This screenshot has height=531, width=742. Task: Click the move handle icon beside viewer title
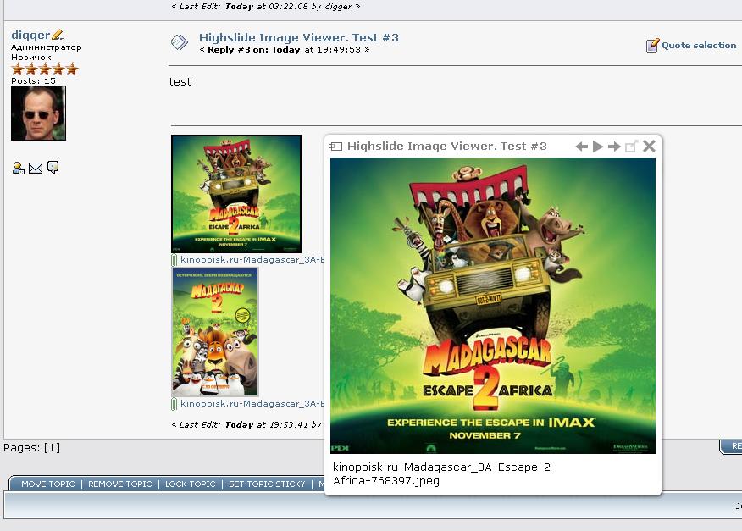[335, 147]
